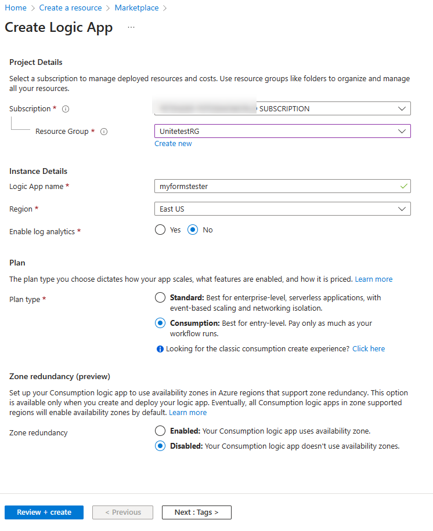Open Learn more about plan types

[373, 279]
